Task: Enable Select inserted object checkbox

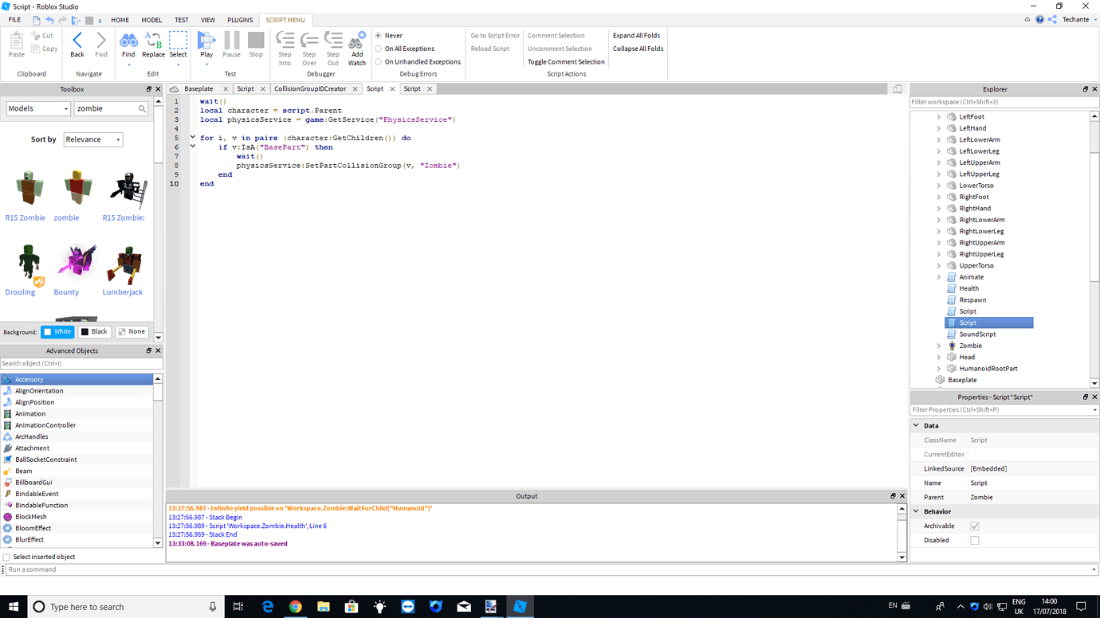Action: pos(7,557)
